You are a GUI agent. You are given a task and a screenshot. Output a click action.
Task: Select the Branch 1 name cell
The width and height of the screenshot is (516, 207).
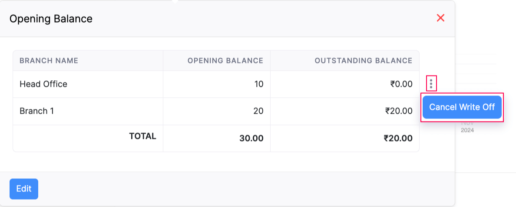pyautogui.click(x=37, y=111)
